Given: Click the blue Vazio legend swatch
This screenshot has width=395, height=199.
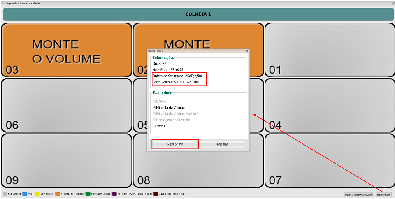Looking at the screenshot, I should 25,194.
